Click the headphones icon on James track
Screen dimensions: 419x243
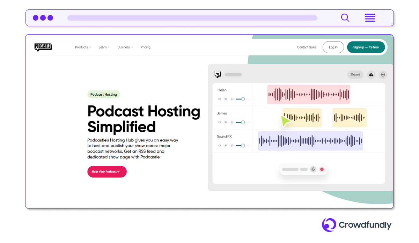point(232,122)
